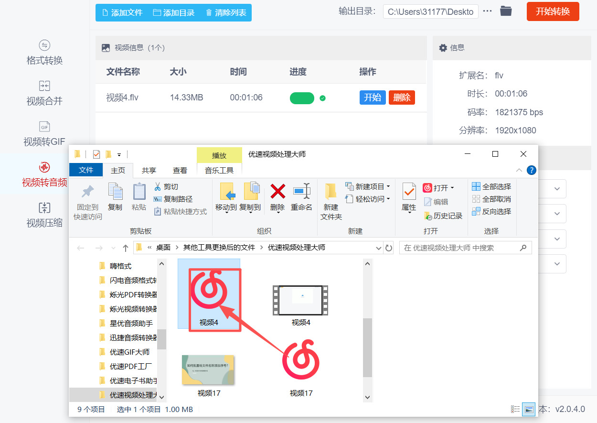The height and width of the screenshot is (423, 597).
Task: Expand the 打开 dropdown in the ribbon
Action: 451,188
